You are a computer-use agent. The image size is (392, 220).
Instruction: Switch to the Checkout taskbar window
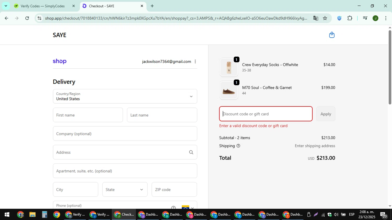pos(124,215)
